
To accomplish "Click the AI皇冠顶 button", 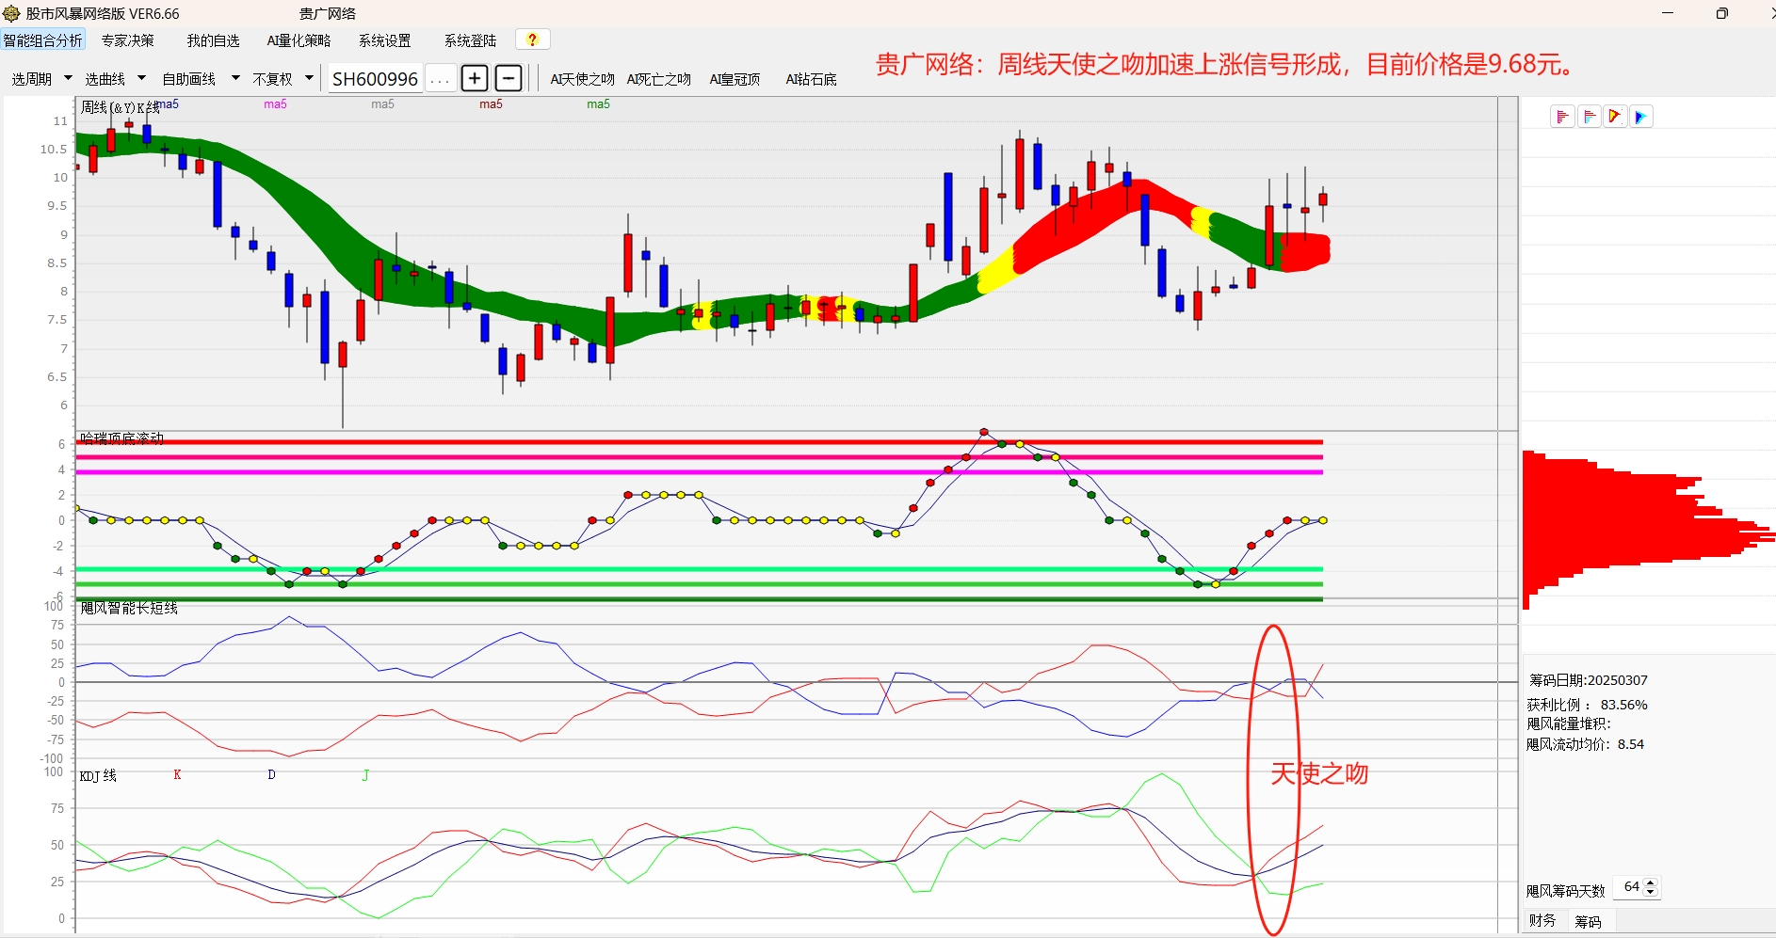I will click(x=735, y=79).
